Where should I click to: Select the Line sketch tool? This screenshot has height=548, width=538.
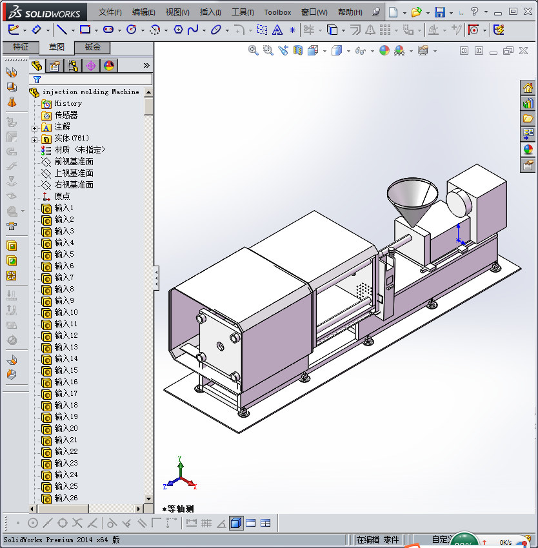tap(61, 30)
